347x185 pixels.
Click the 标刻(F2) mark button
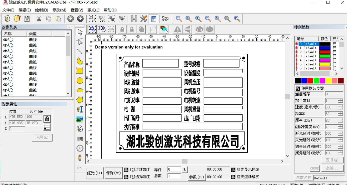pos(113,173)
